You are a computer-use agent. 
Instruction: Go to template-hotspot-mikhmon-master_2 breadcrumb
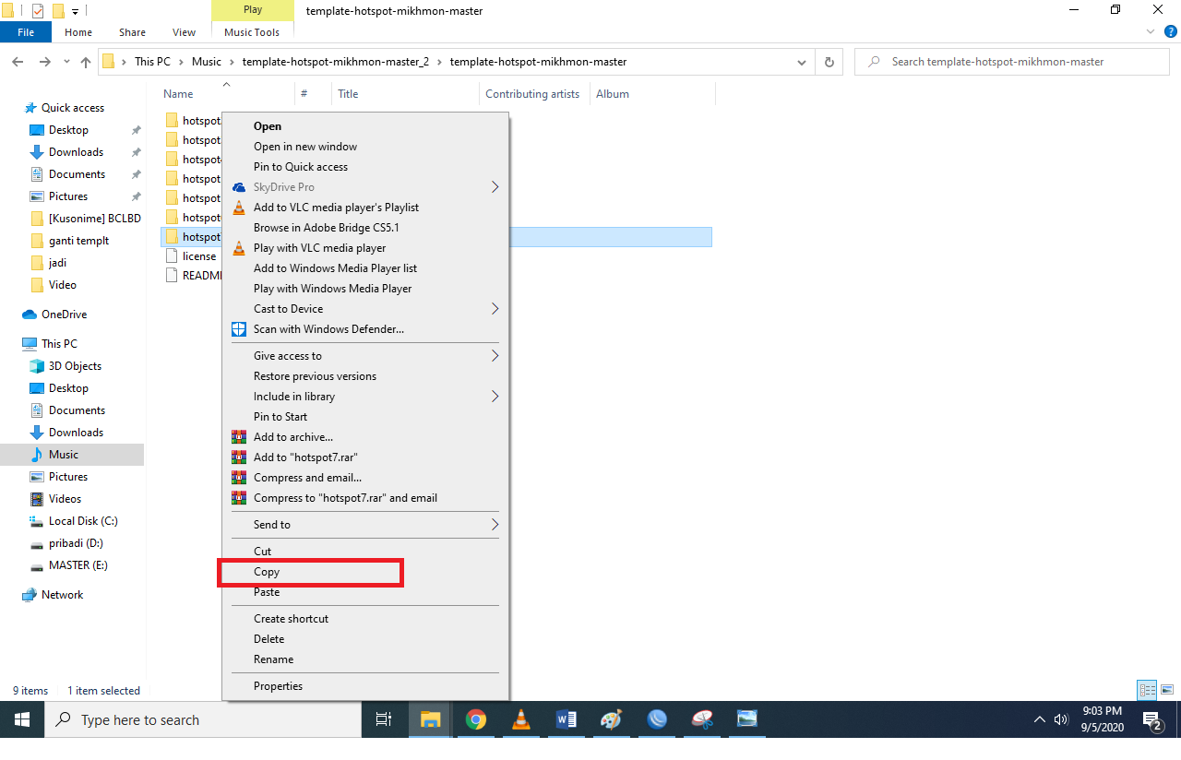point(336,62)
